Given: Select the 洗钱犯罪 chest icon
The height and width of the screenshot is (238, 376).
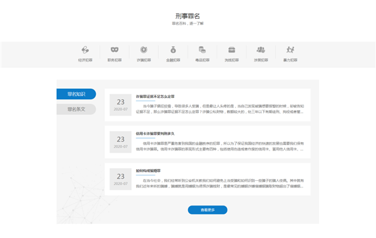Looking at the screenshot, I should point(231,50).
